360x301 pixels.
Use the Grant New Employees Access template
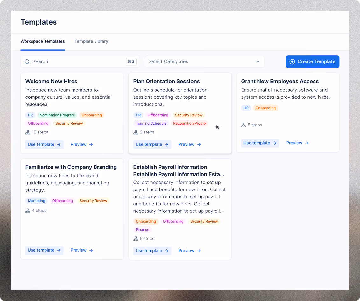260,143
